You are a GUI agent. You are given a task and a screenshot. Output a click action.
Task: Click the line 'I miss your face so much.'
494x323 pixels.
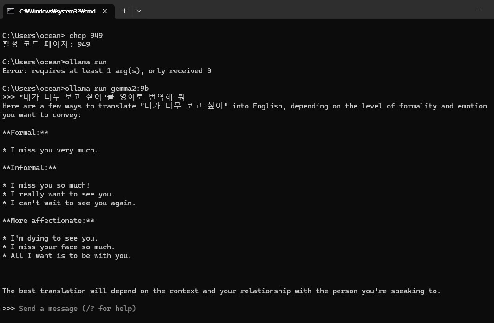tap(58, 247)
